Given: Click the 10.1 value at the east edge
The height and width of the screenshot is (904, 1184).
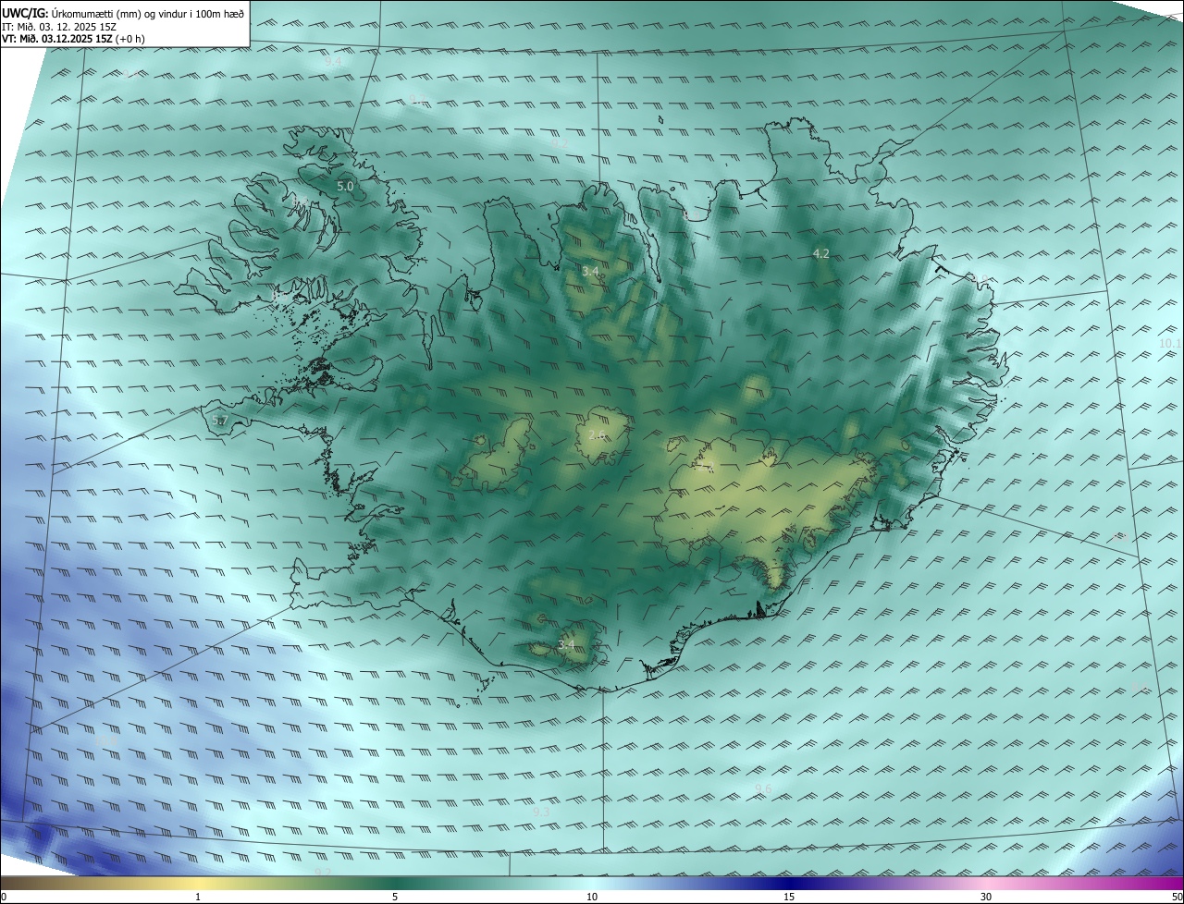Looking at the screenshot, I should pyautogui.click(x=1170, y=343).
